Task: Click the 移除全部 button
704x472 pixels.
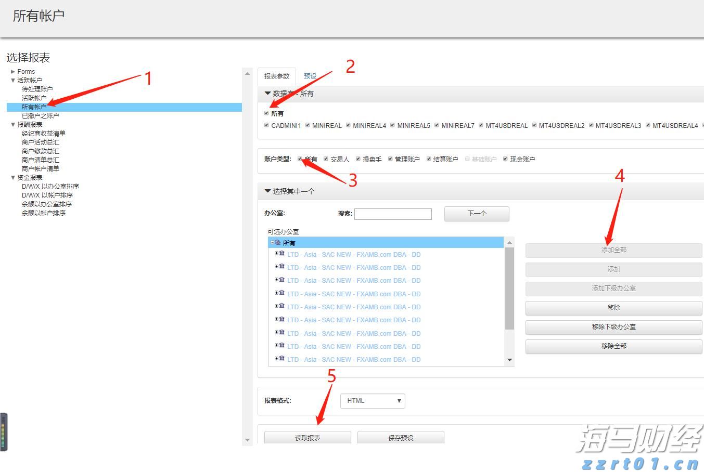Action: coord(613,346)
